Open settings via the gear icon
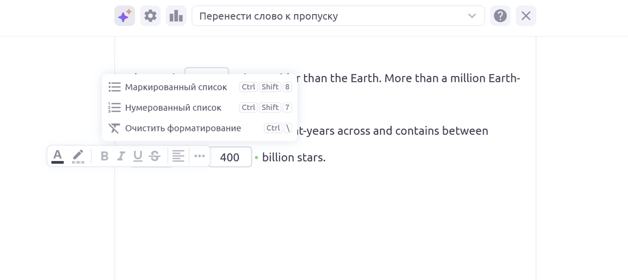 tap(150, 16)
